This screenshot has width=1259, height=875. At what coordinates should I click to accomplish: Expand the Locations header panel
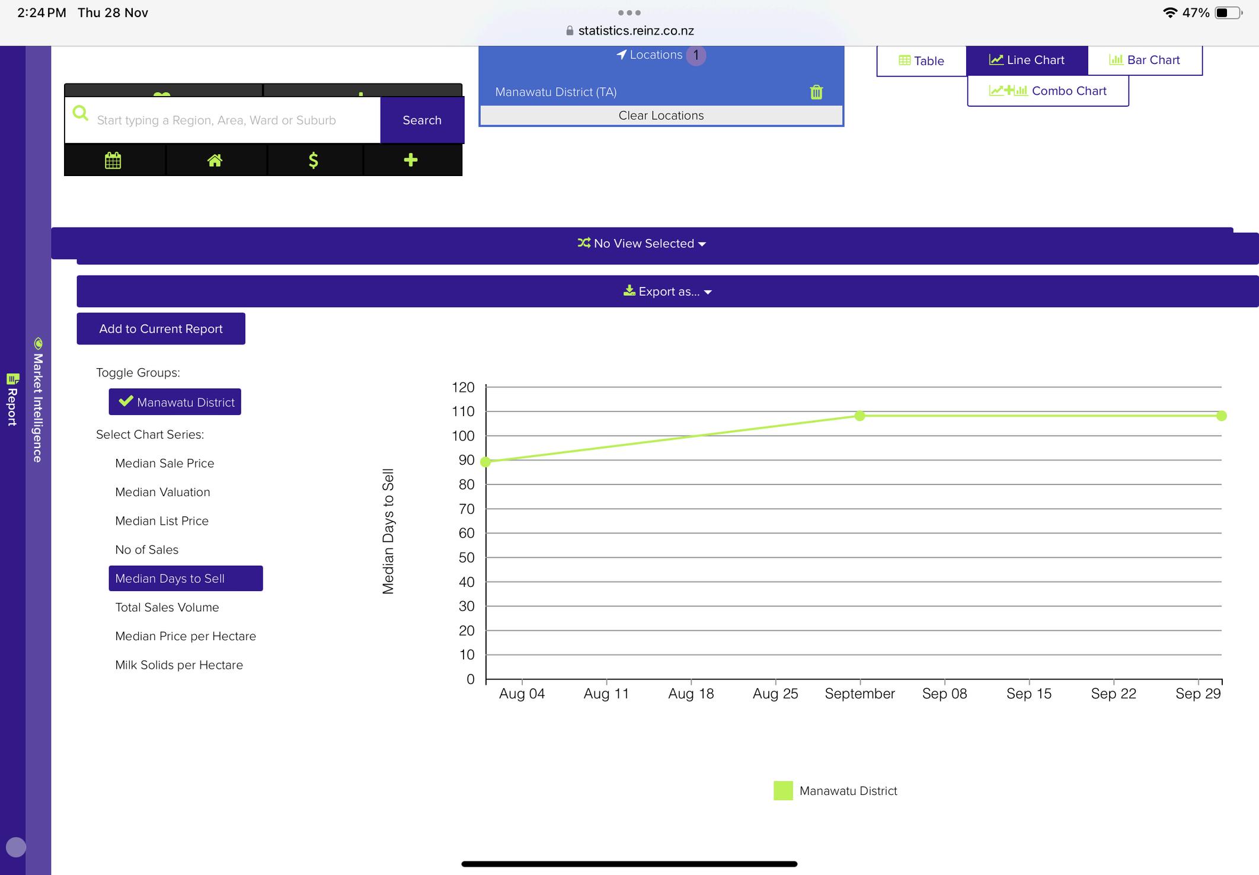(x=657, y=55)
